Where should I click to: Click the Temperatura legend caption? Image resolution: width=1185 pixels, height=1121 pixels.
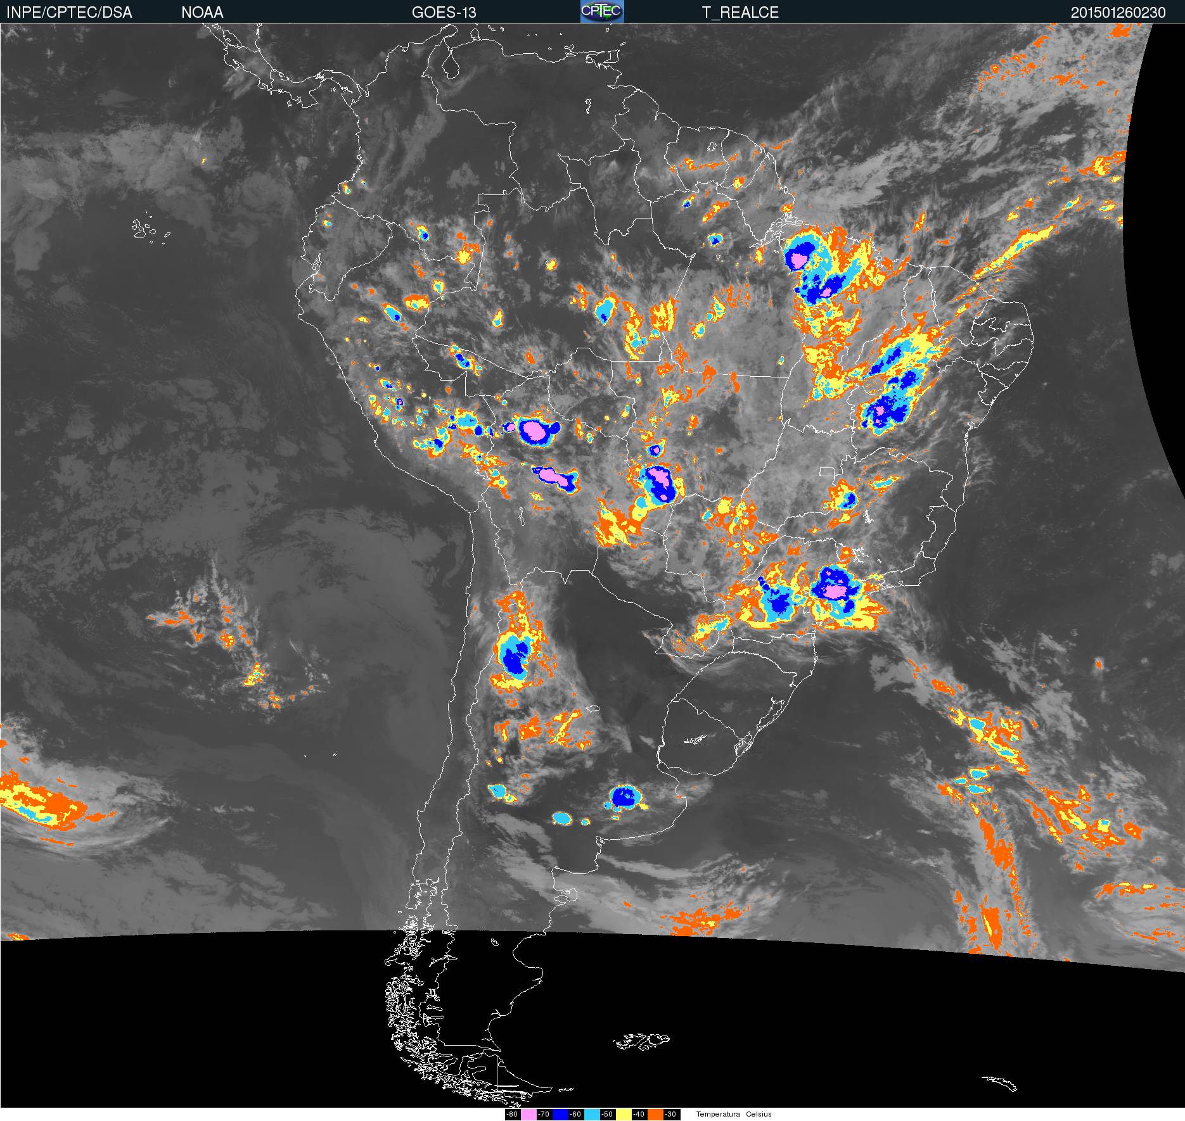[x=718, y=1114]
